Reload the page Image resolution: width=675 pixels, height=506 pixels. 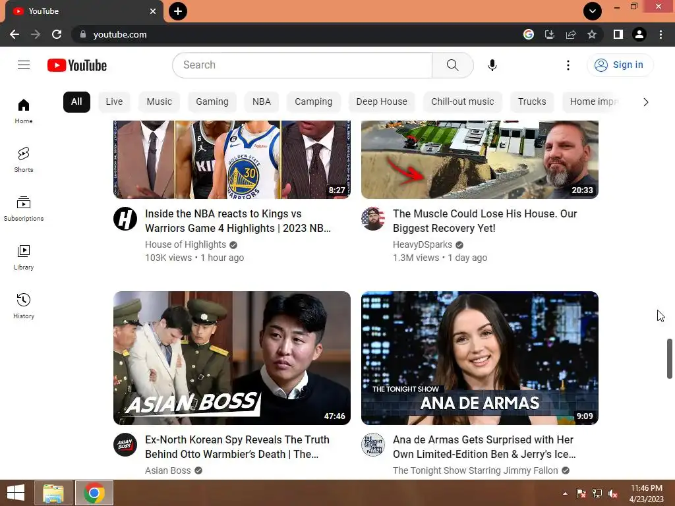57,34
